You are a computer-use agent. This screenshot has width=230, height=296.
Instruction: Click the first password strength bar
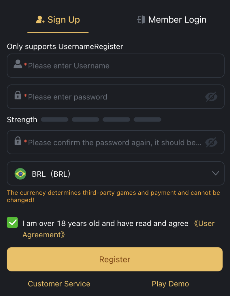pos(54,120)
